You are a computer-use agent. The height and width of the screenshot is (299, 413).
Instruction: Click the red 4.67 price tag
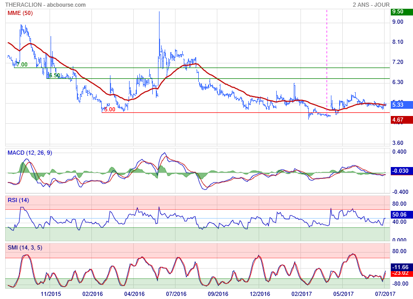coord(402,120)
